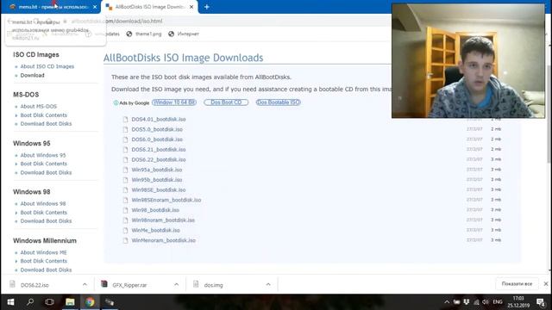Open Boot Disk Contents under Windows Millennium
The image size is (552, 310).
pos(43,261)
